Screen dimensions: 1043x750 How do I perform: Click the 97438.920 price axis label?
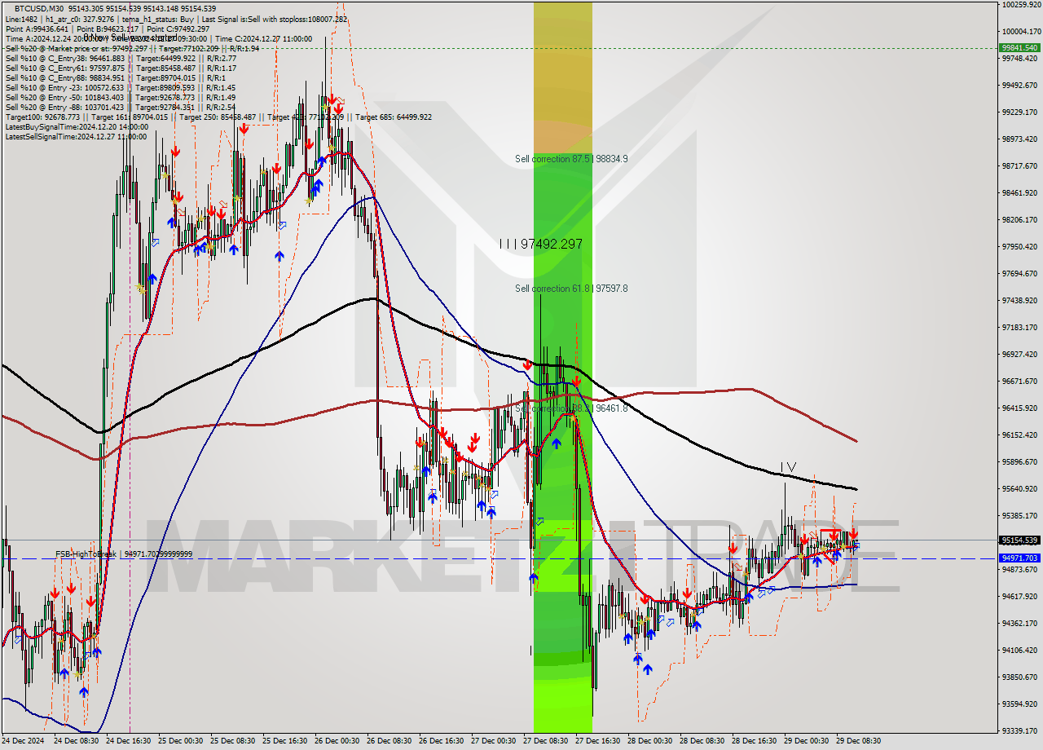[x=1020, y=301]
